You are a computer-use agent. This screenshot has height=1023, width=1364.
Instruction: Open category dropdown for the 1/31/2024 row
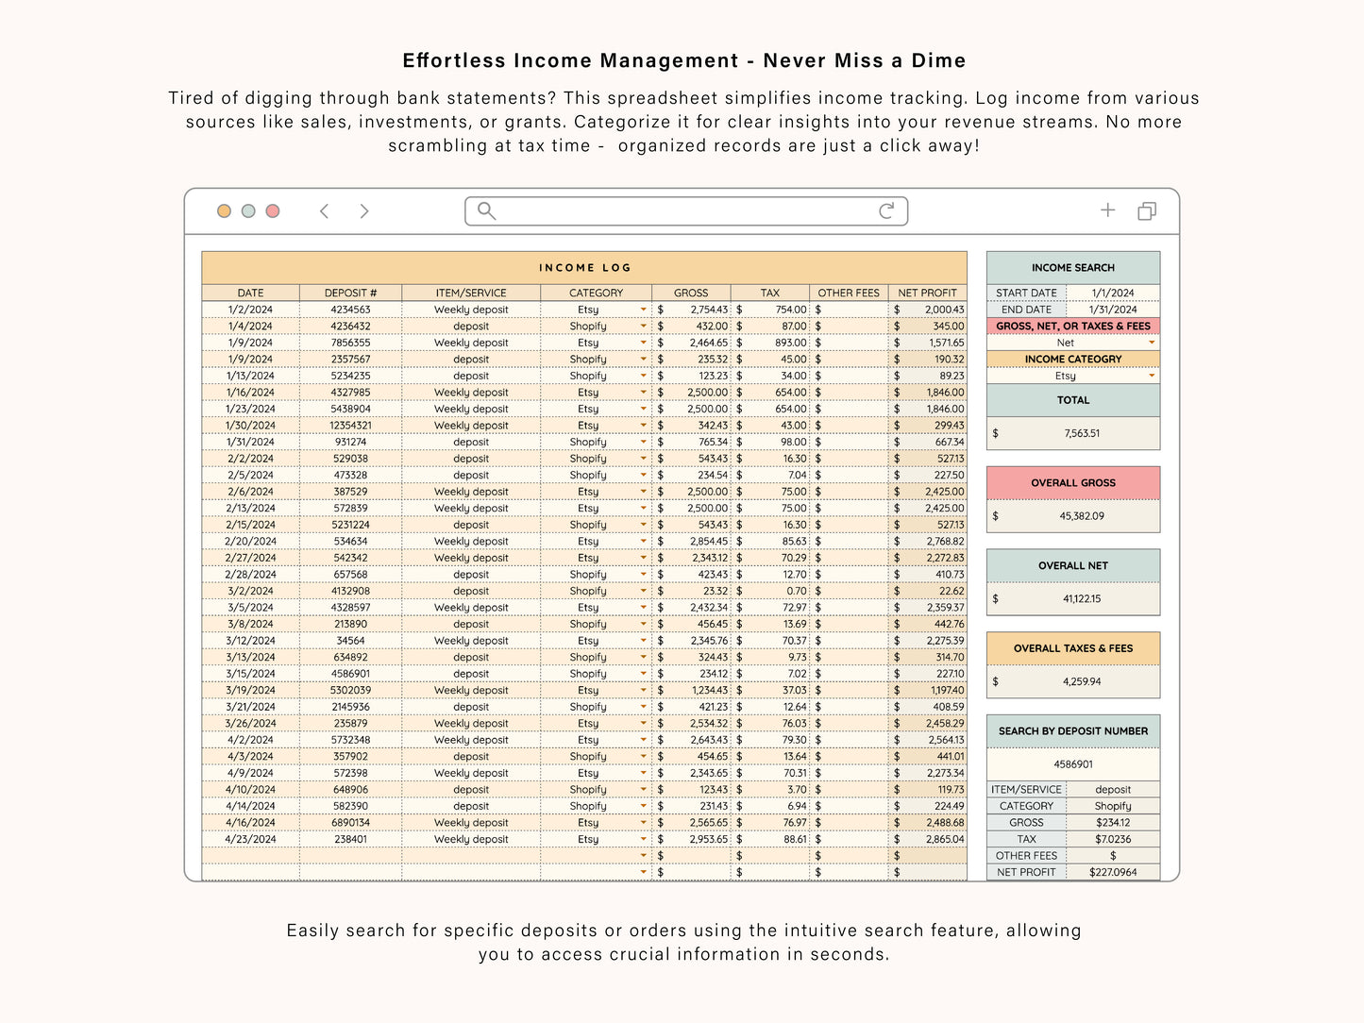[644, 442]
